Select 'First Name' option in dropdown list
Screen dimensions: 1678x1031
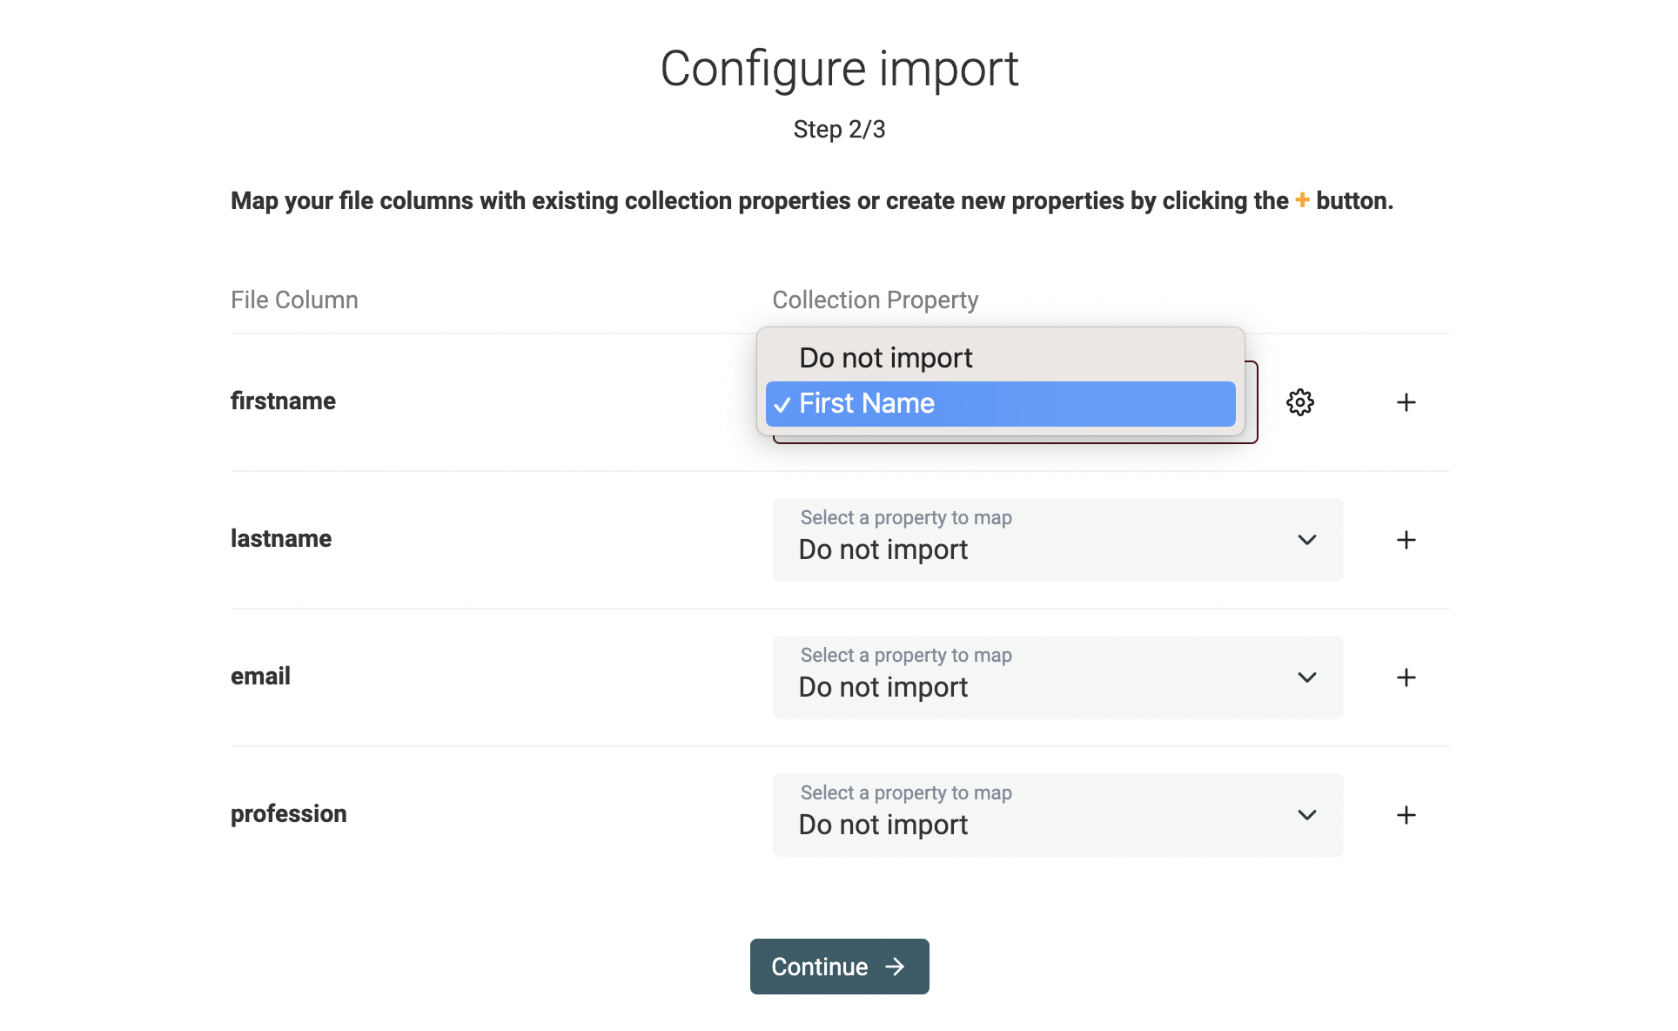(x=1000, y=404)
